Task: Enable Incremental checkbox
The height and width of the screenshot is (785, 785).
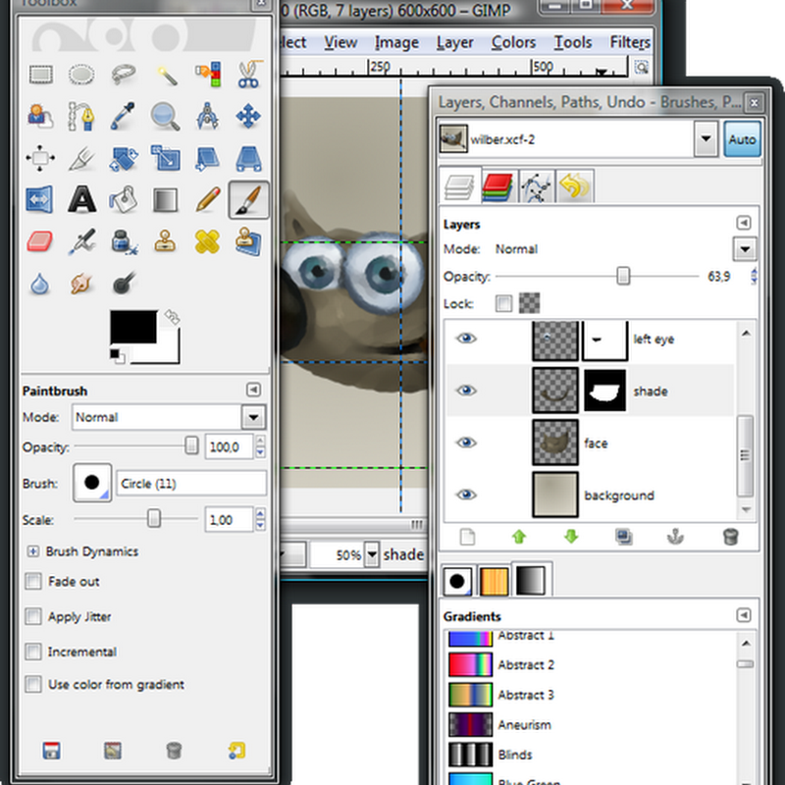Action: (x=33, y=652)
